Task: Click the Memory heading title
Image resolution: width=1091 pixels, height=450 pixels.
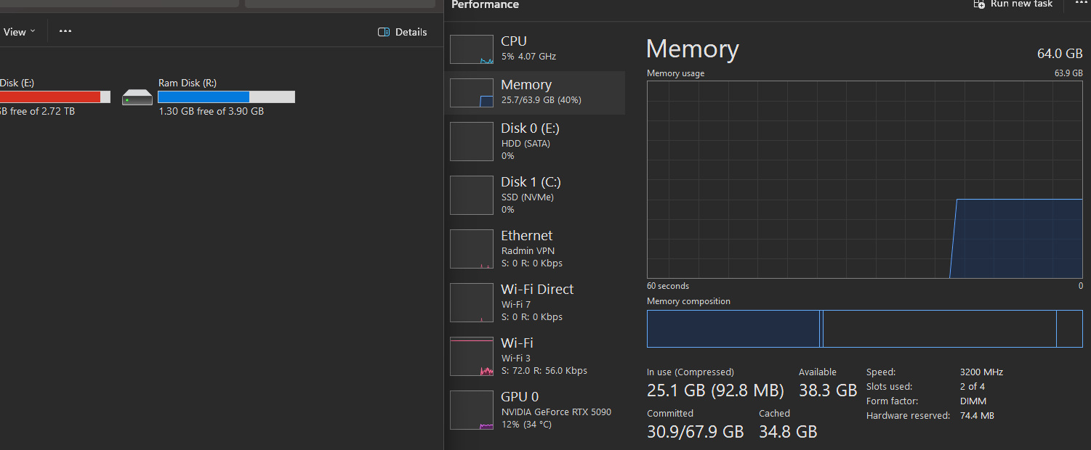Action: pyautogui.click(x=692, y=49)
